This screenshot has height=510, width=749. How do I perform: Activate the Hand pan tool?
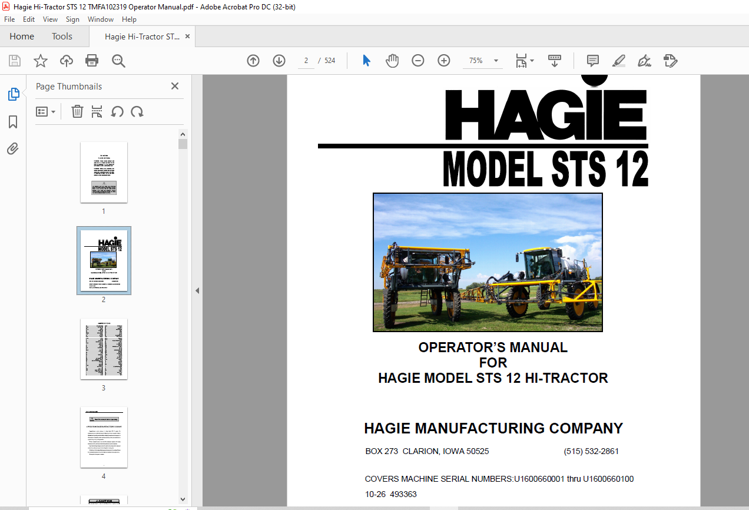pyautogui.click(x=392, y=61)
